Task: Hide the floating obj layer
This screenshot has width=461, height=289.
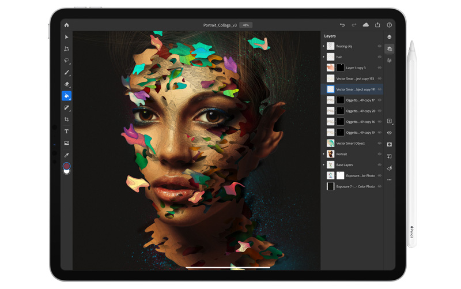Action: click(380, 46)
